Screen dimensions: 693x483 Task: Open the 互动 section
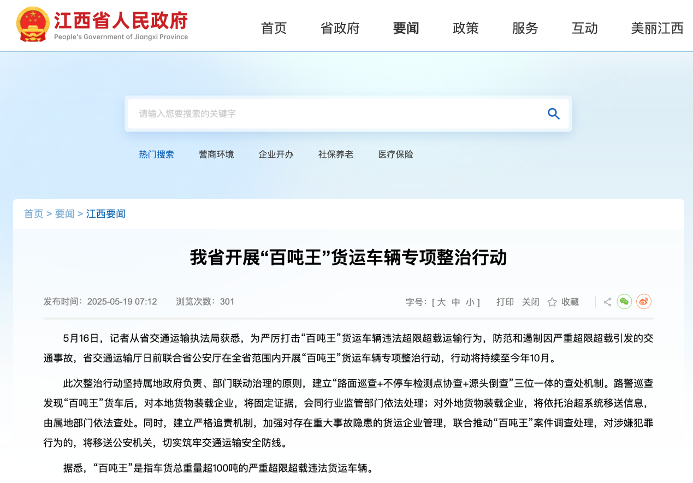coord(584,29)
